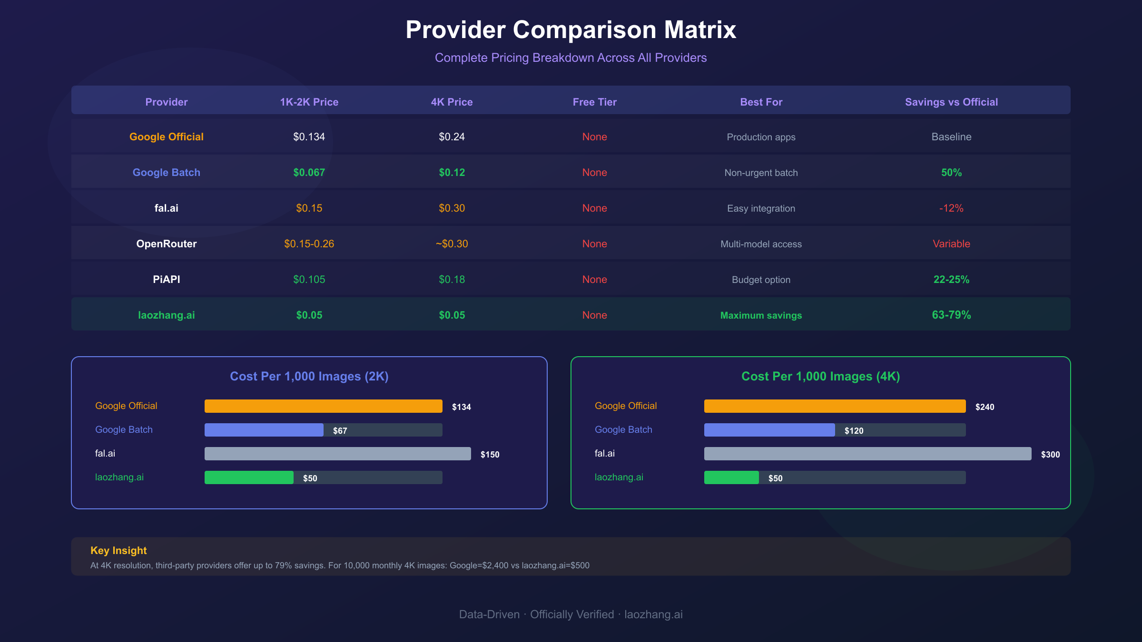Click the Provider Comparison Matrix title
This screenshot has height=642, width=1142.
[571, 29]
